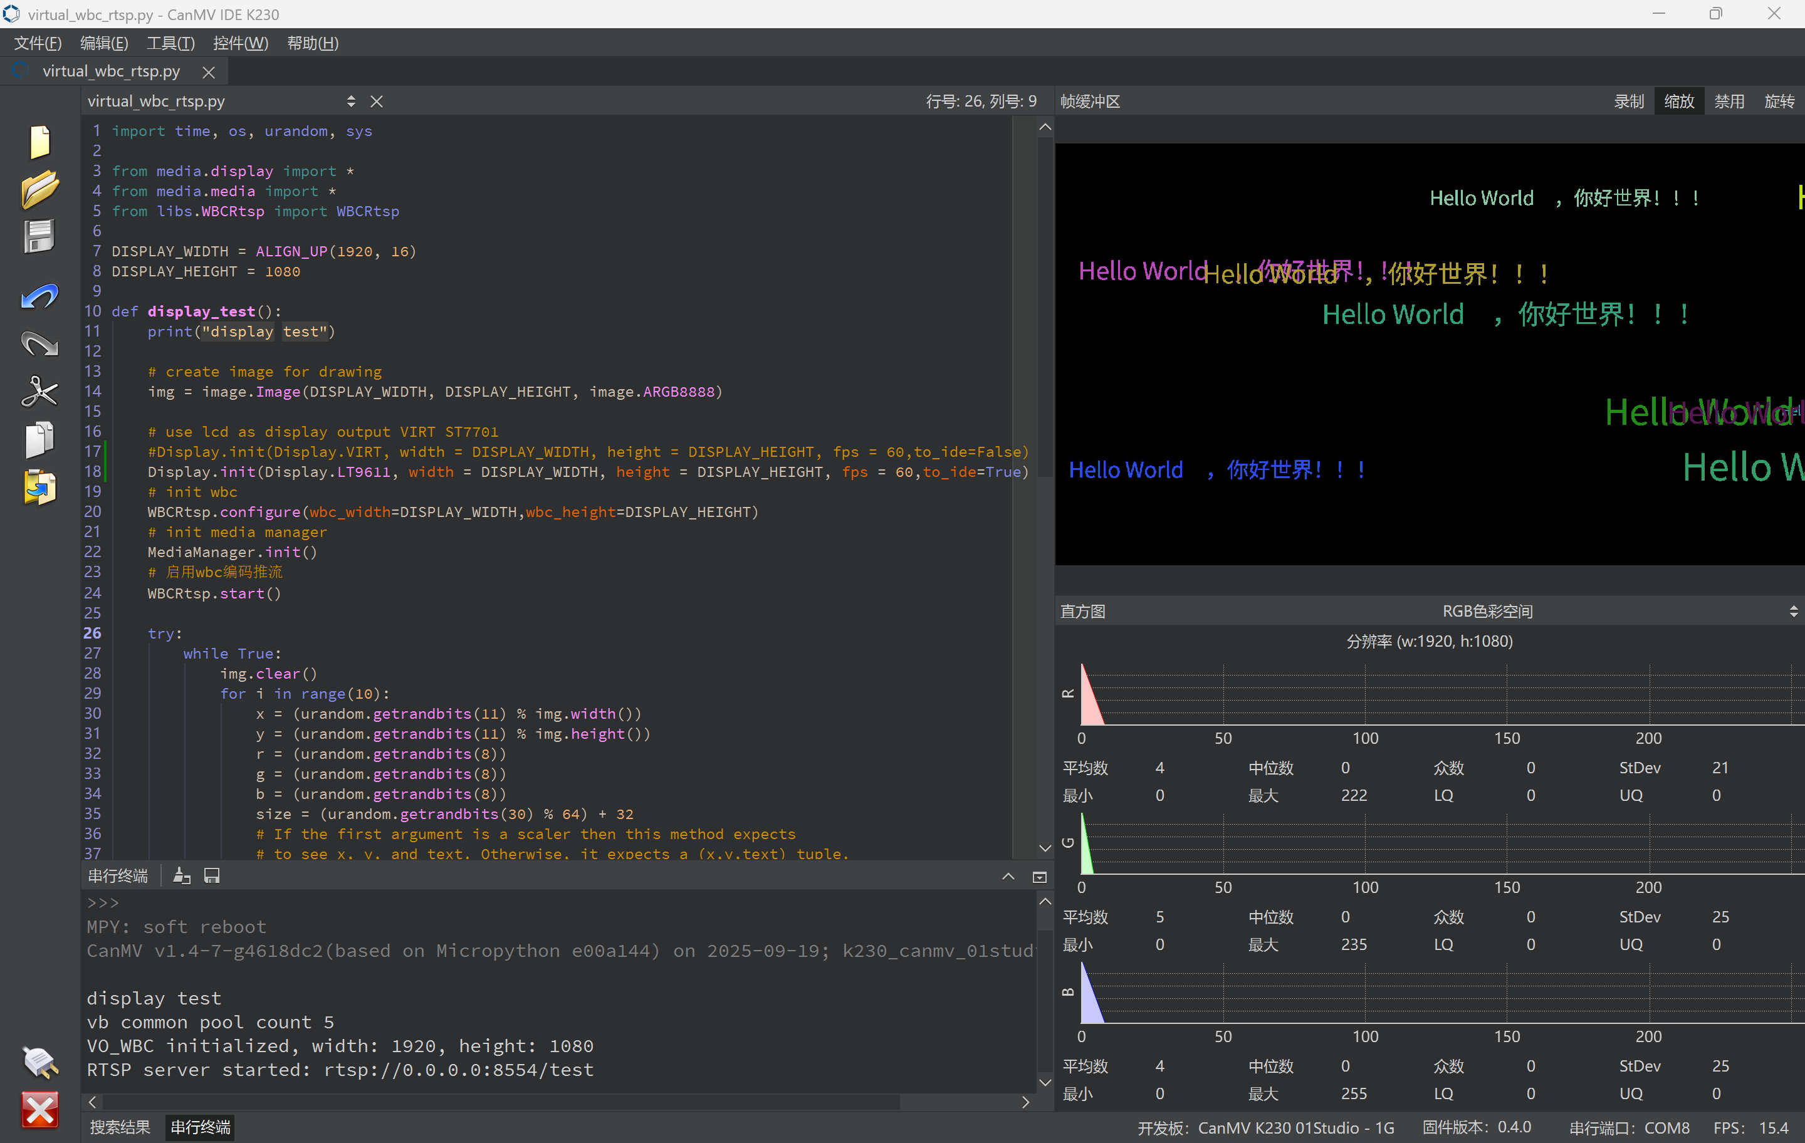Switch to the 搜索结果 tab
The height and width of the screenshot is (1143, 1805).
click(120, 1127)
